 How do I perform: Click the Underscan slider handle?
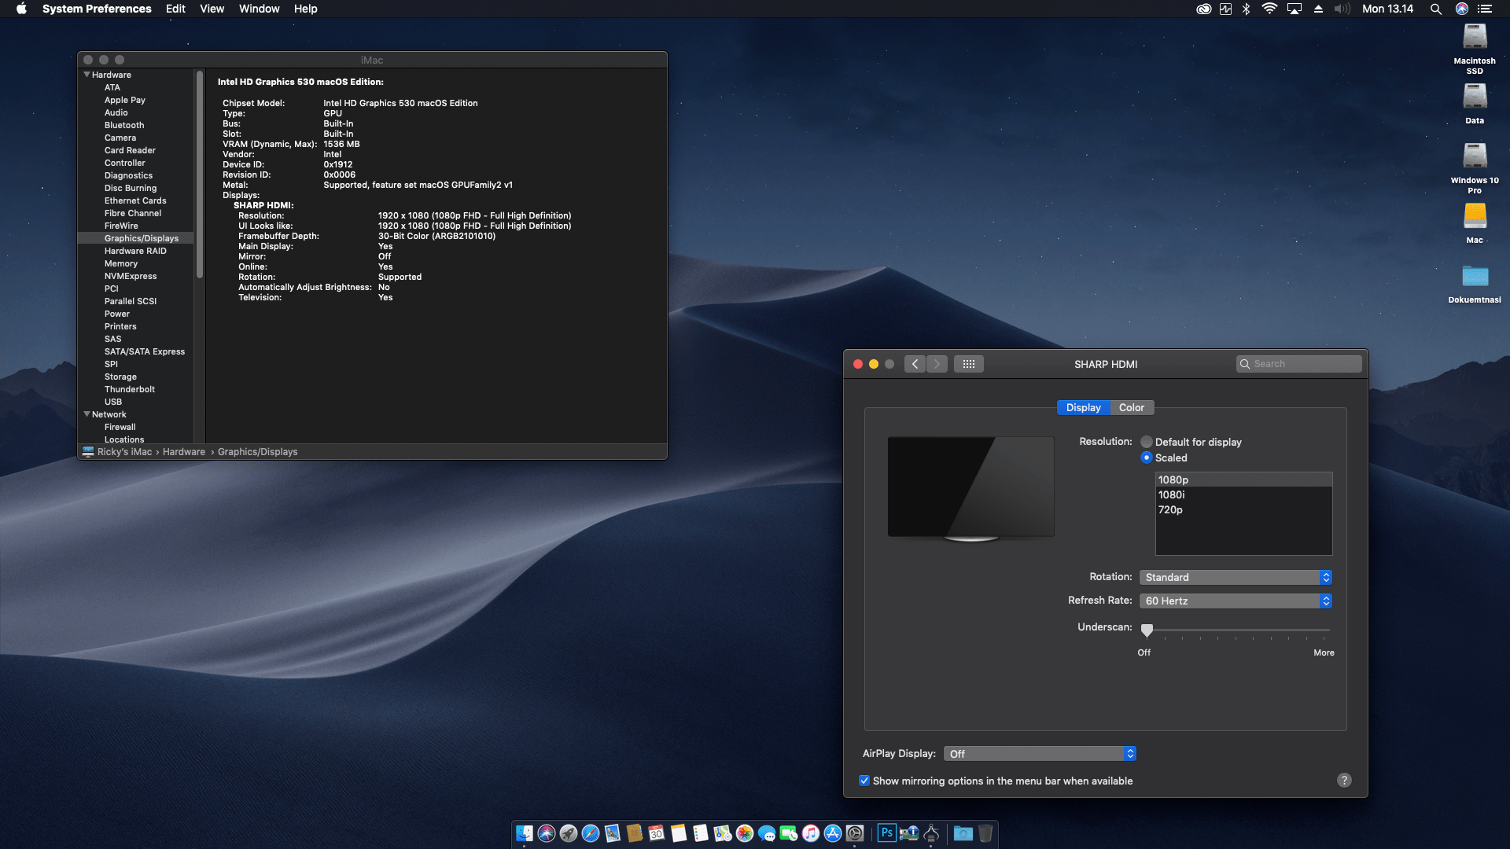pyautogui.click(x=1147, y=630)
